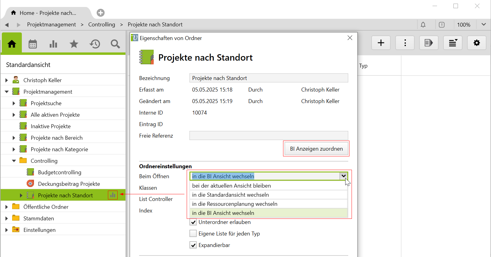The height and width of the screenshot is (257, 491).
Task: Open the calendar view icon
Action: (x=33, y=44)
